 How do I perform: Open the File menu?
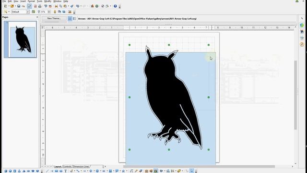pyautogui.click(x=4, y=1)
